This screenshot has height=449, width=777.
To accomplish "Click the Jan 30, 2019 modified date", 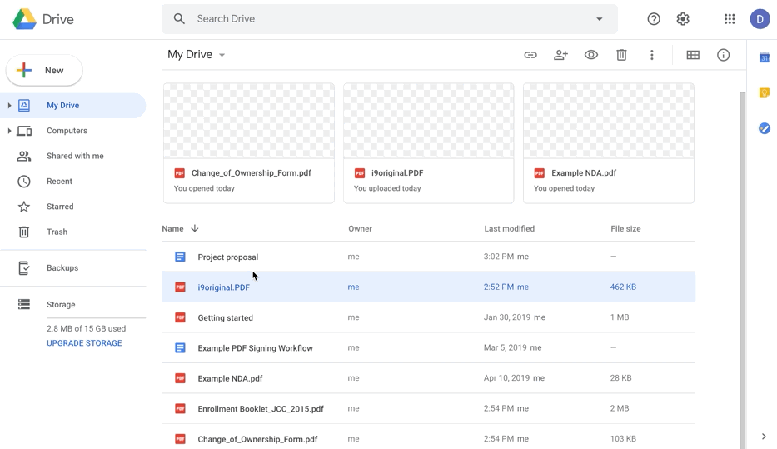I will [x=507, y=317].
